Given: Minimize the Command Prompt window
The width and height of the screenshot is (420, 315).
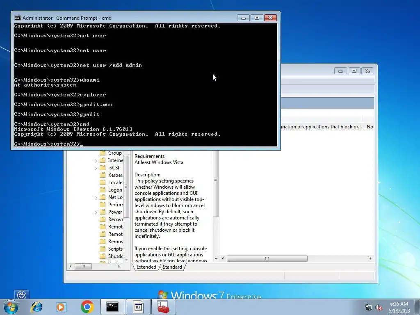Looking at the screenshot, I should coord(244,18).
